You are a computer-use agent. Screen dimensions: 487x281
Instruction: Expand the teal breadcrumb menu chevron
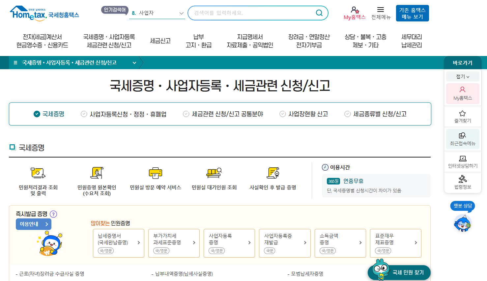(x=134, y=63)
